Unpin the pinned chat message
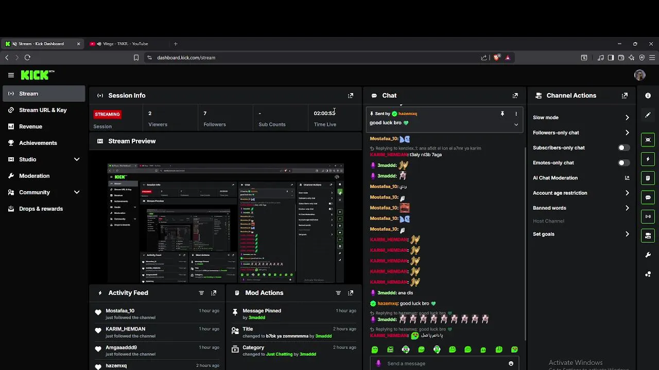 point(502,114)
